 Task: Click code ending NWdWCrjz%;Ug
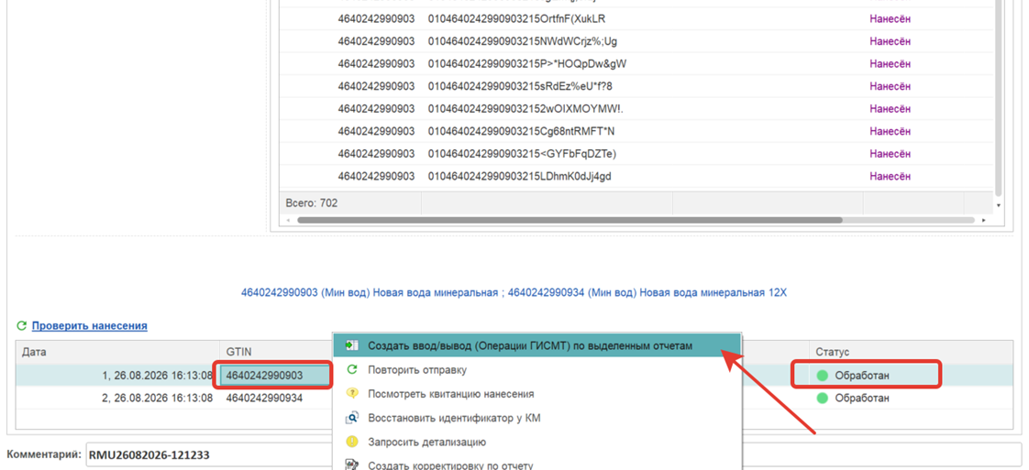[x=523, y=41]
